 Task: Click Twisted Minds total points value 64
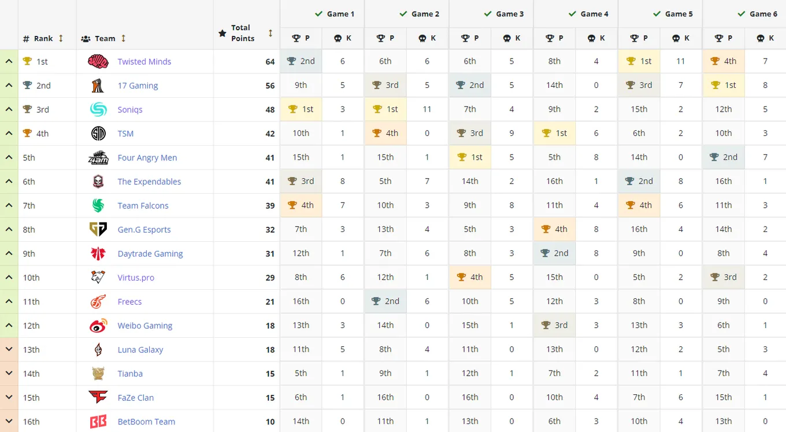(270, 62)
